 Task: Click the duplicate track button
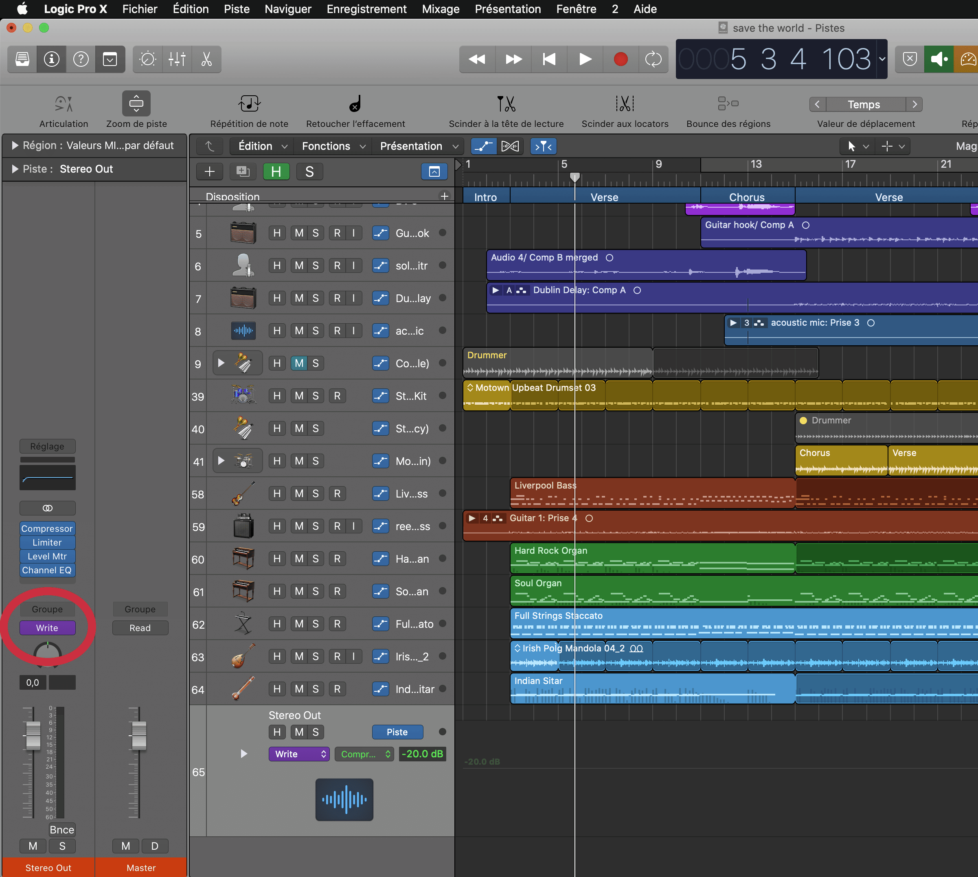(x=243, y=171)
